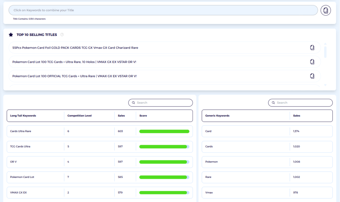This screenshot has height=202, width=340.
Task: Click competition level 2 for VMAX GX EX
Action: (68, 192)
